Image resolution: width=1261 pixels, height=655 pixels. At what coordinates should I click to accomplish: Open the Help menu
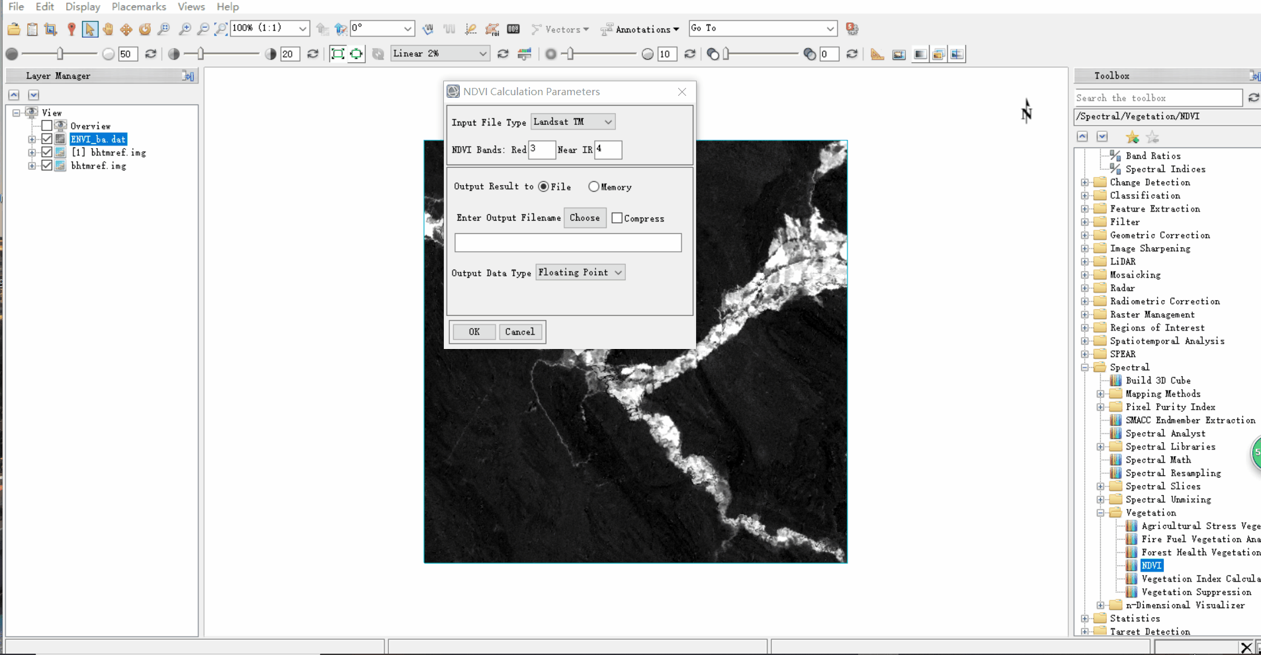coord(228,7)
